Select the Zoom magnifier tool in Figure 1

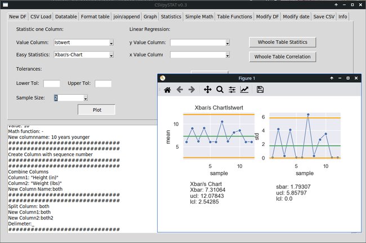click(220, 90)
